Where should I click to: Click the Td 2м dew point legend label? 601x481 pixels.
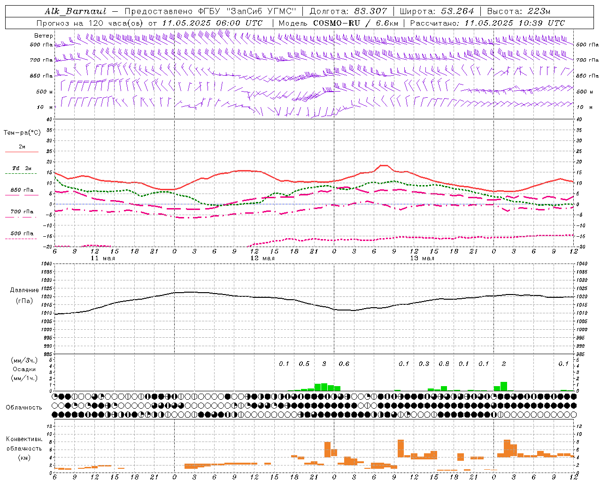click(x=22, y=168)
